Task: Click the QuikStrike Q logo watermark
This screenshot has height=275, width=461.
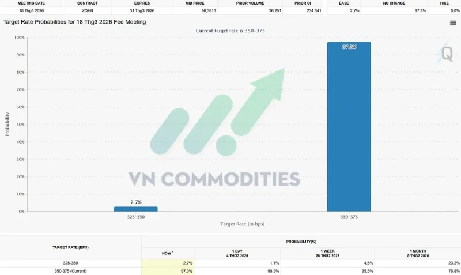Action: 447,54
